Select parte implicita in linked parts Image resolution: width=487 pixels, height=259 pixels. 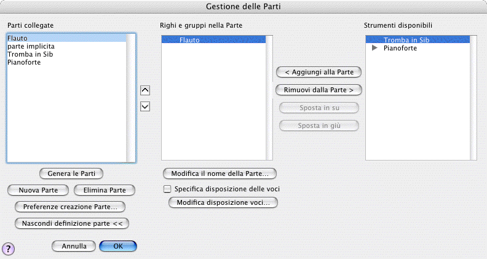pyautogui.click(x=30, y=47)
